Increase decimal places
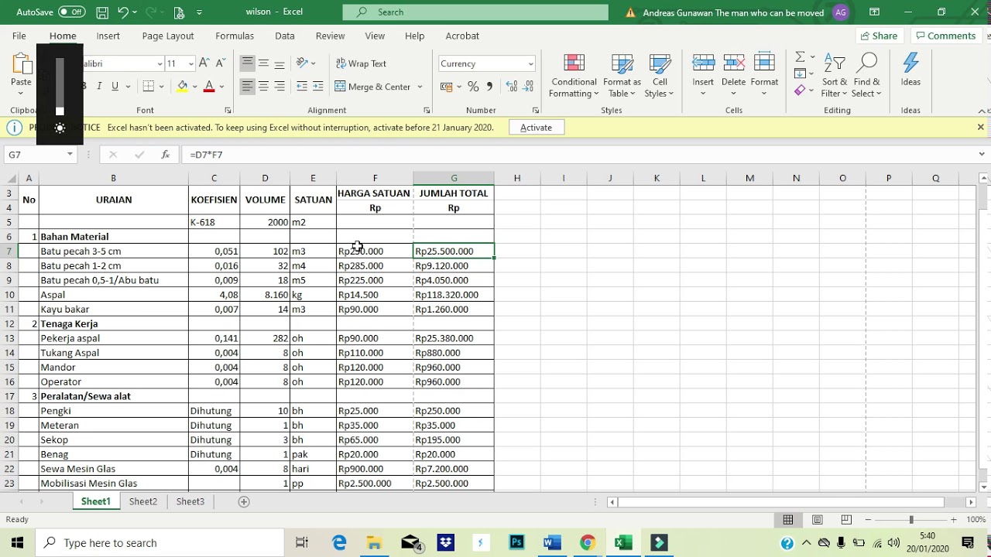991x557 pixels. tap(510, 87)
